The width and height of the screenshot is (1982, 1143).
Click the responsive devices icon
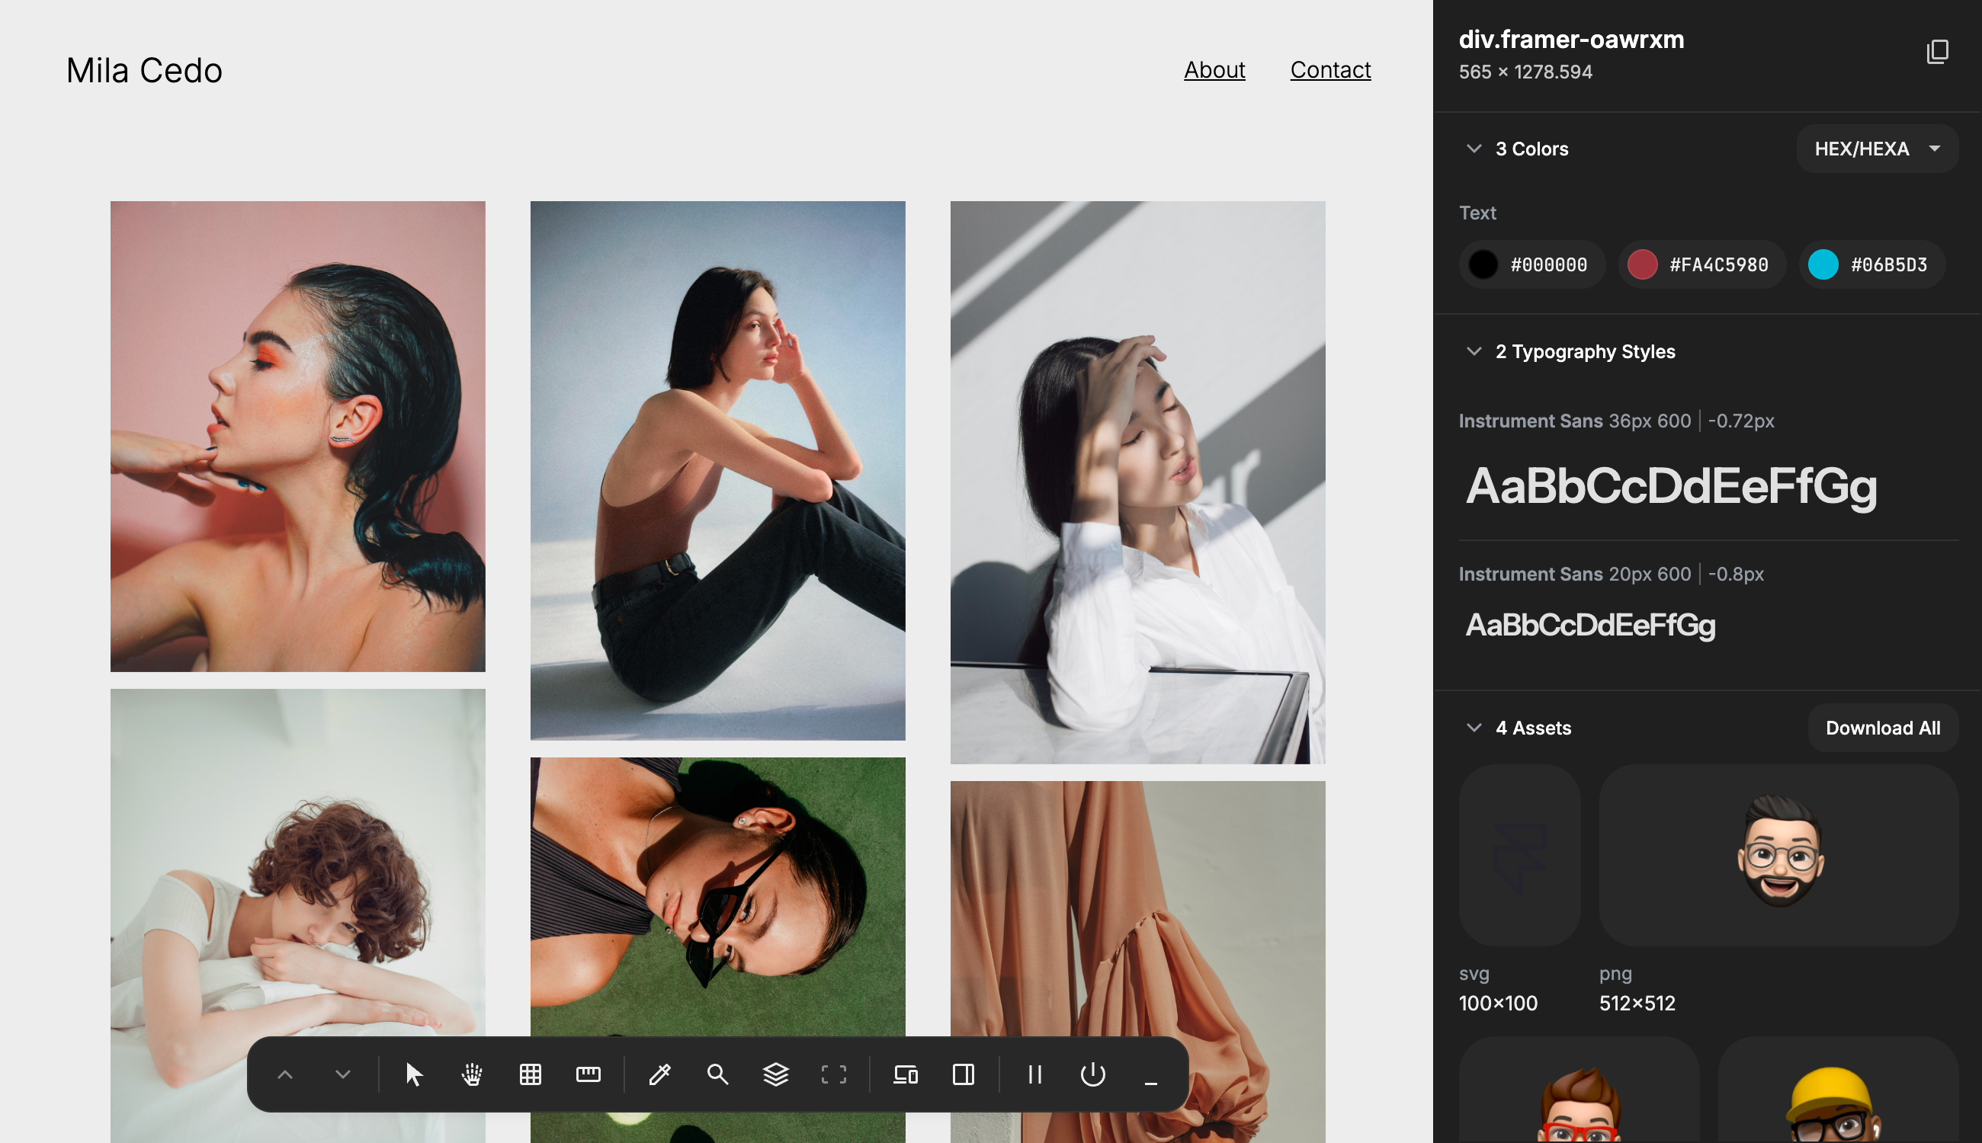pyautogui.click(x=906, y=1074)
